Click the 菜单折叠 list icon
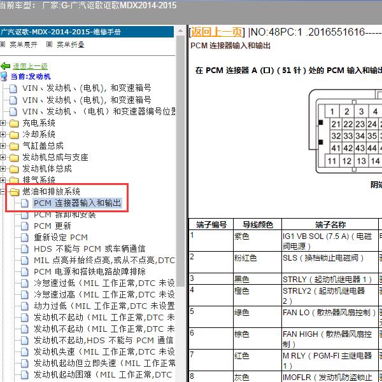 tap(49, 44)
